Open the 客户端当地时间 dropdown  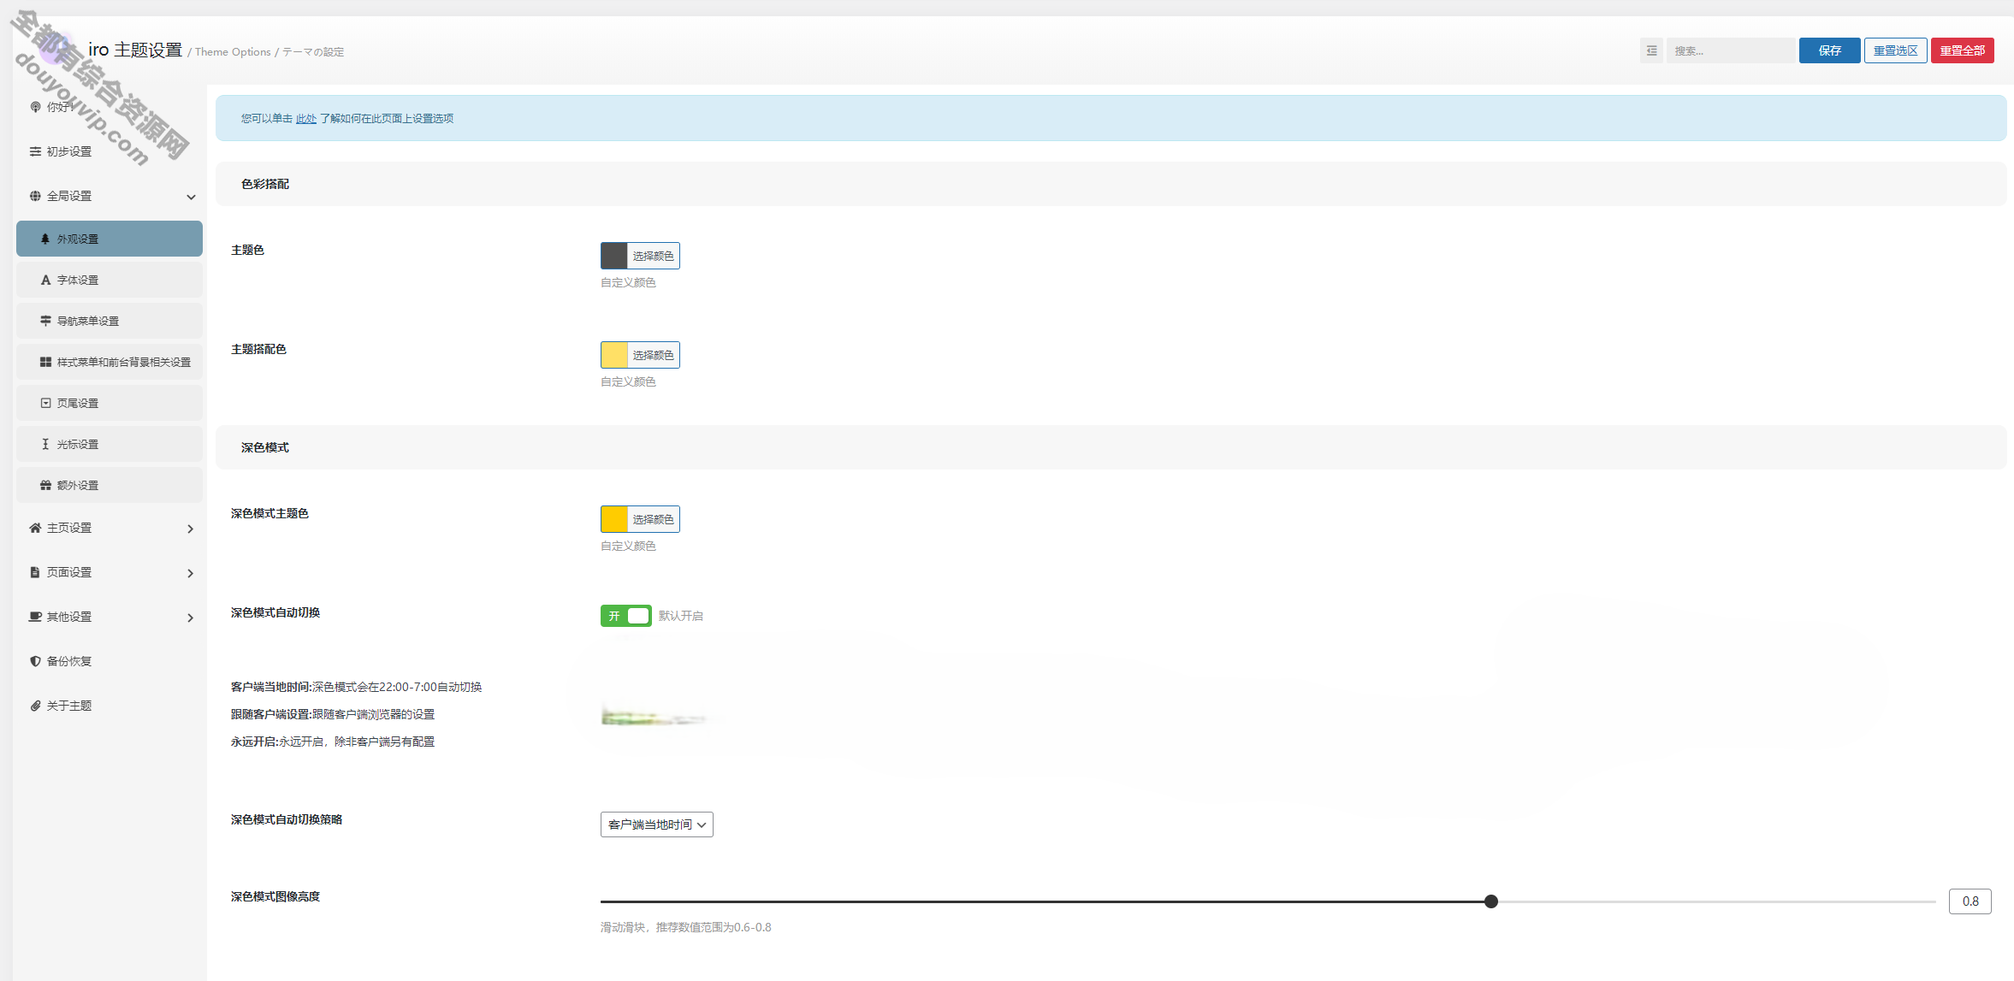(x=656, y=824)
